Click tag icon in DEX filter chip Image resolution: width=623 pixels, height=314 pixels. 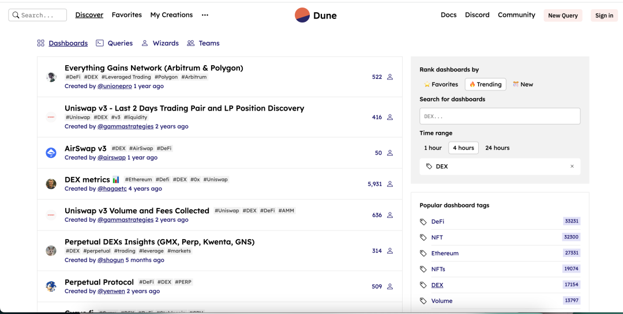click(x=429, y=167)
